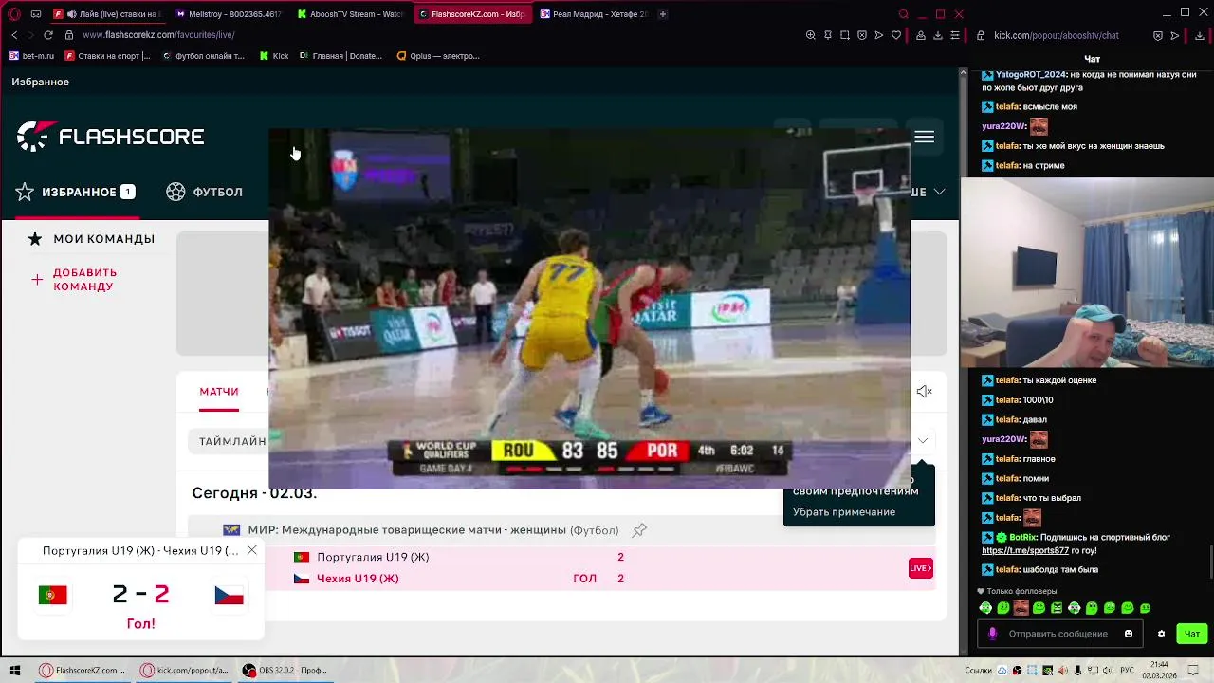Open the Qplus bookmark

(438, 56)
